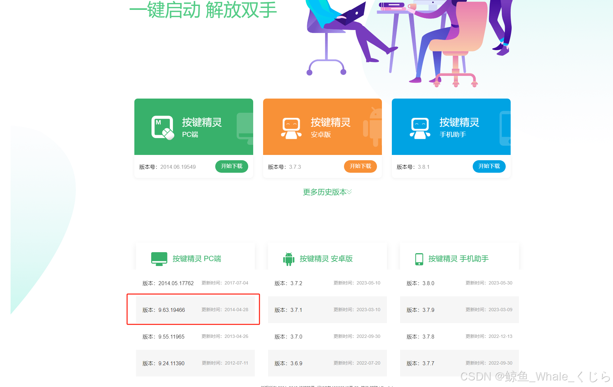Expand 更多历史版本 history list

pos(327,192)
